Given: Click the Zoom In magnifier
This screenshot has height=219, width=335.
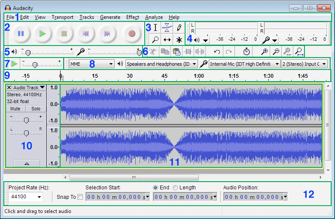Looking at the screenshot, I should pyautogui.click(x=265, y=52).
